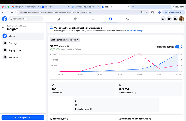Open the profile picture account menu
This screenshot has height=121, width=186.
click(x=181, y=19)
